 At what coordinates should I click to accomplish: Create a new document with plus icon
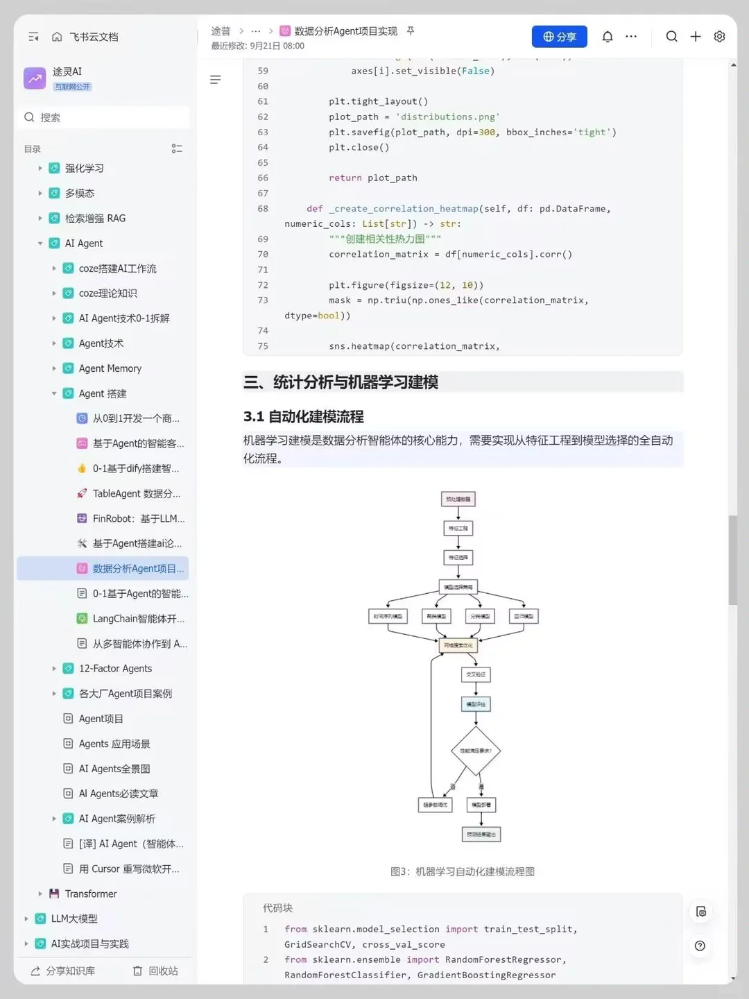tap(696, 37)
